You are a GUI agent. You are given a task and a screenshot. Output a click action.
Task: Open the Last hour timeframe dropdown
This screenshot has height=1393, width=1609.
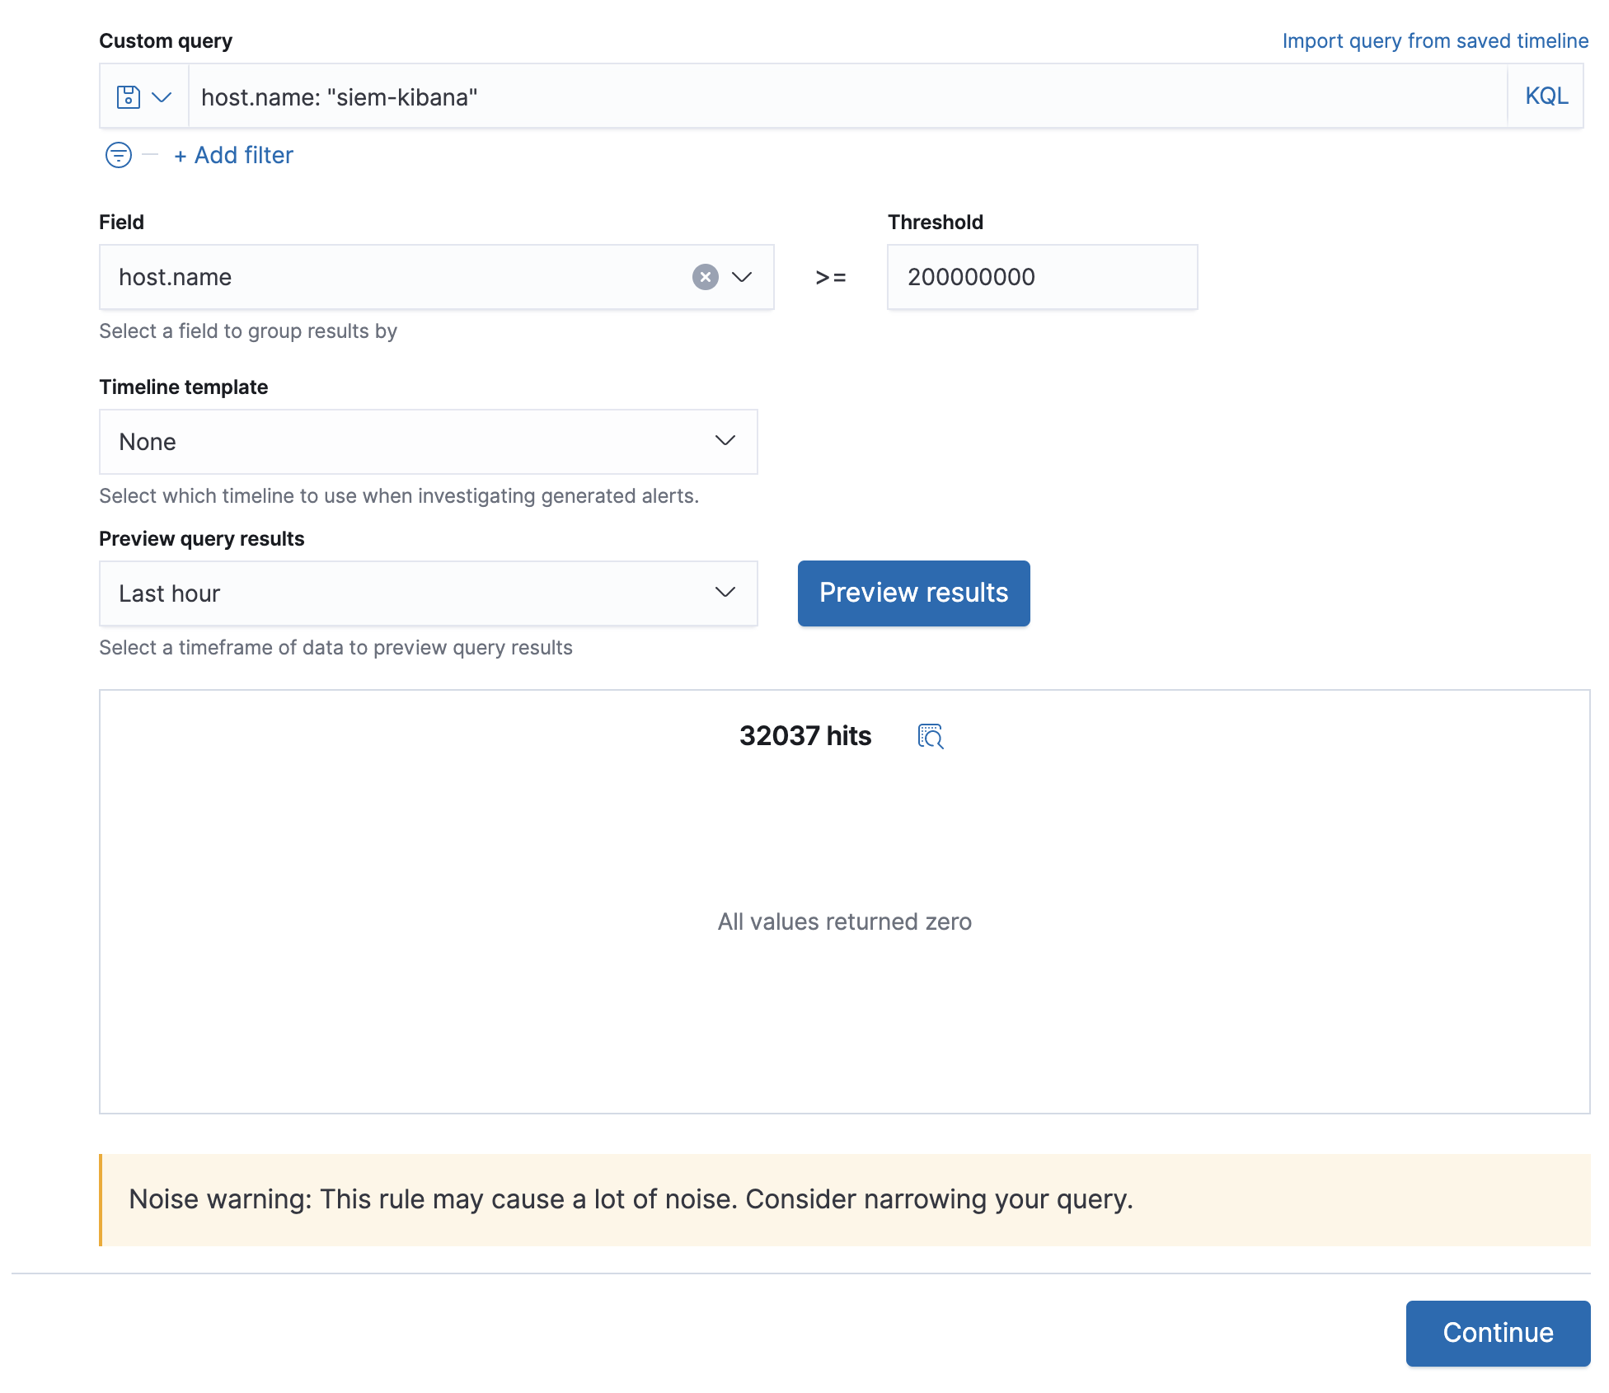[x=428, y=593]
